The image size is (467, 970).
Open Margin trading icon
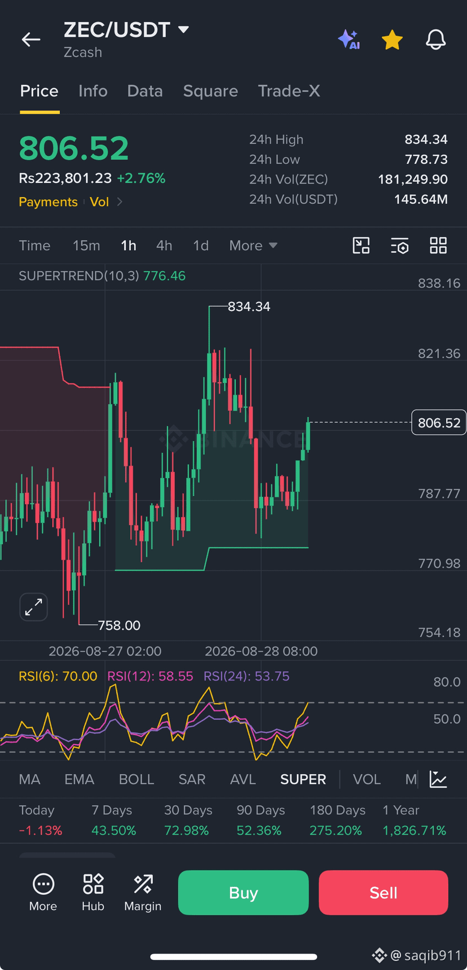click(143, 892)
